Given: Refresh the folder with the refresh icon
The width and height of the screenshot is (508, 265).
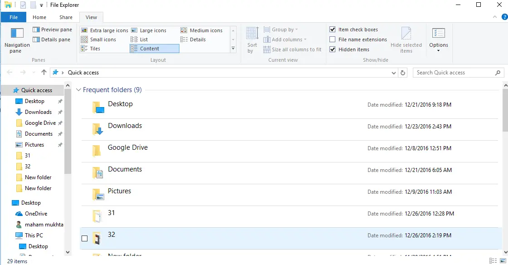Looking at the screenshot, I should click(403, 72).
